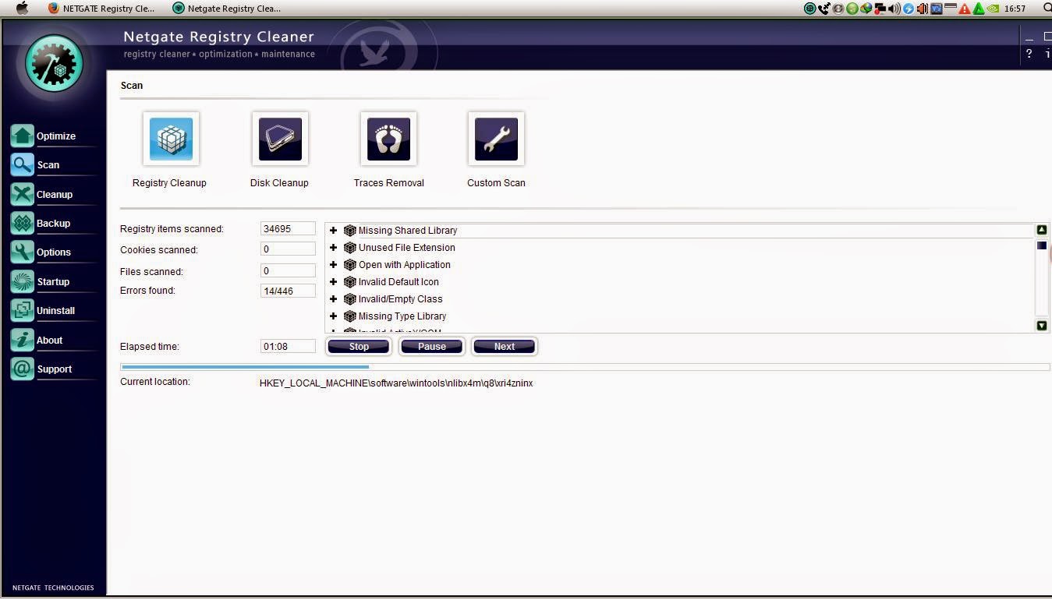Open the Disk Cleanup scanner
Screen dimensions: 1052x600
(x=279, y=139)
